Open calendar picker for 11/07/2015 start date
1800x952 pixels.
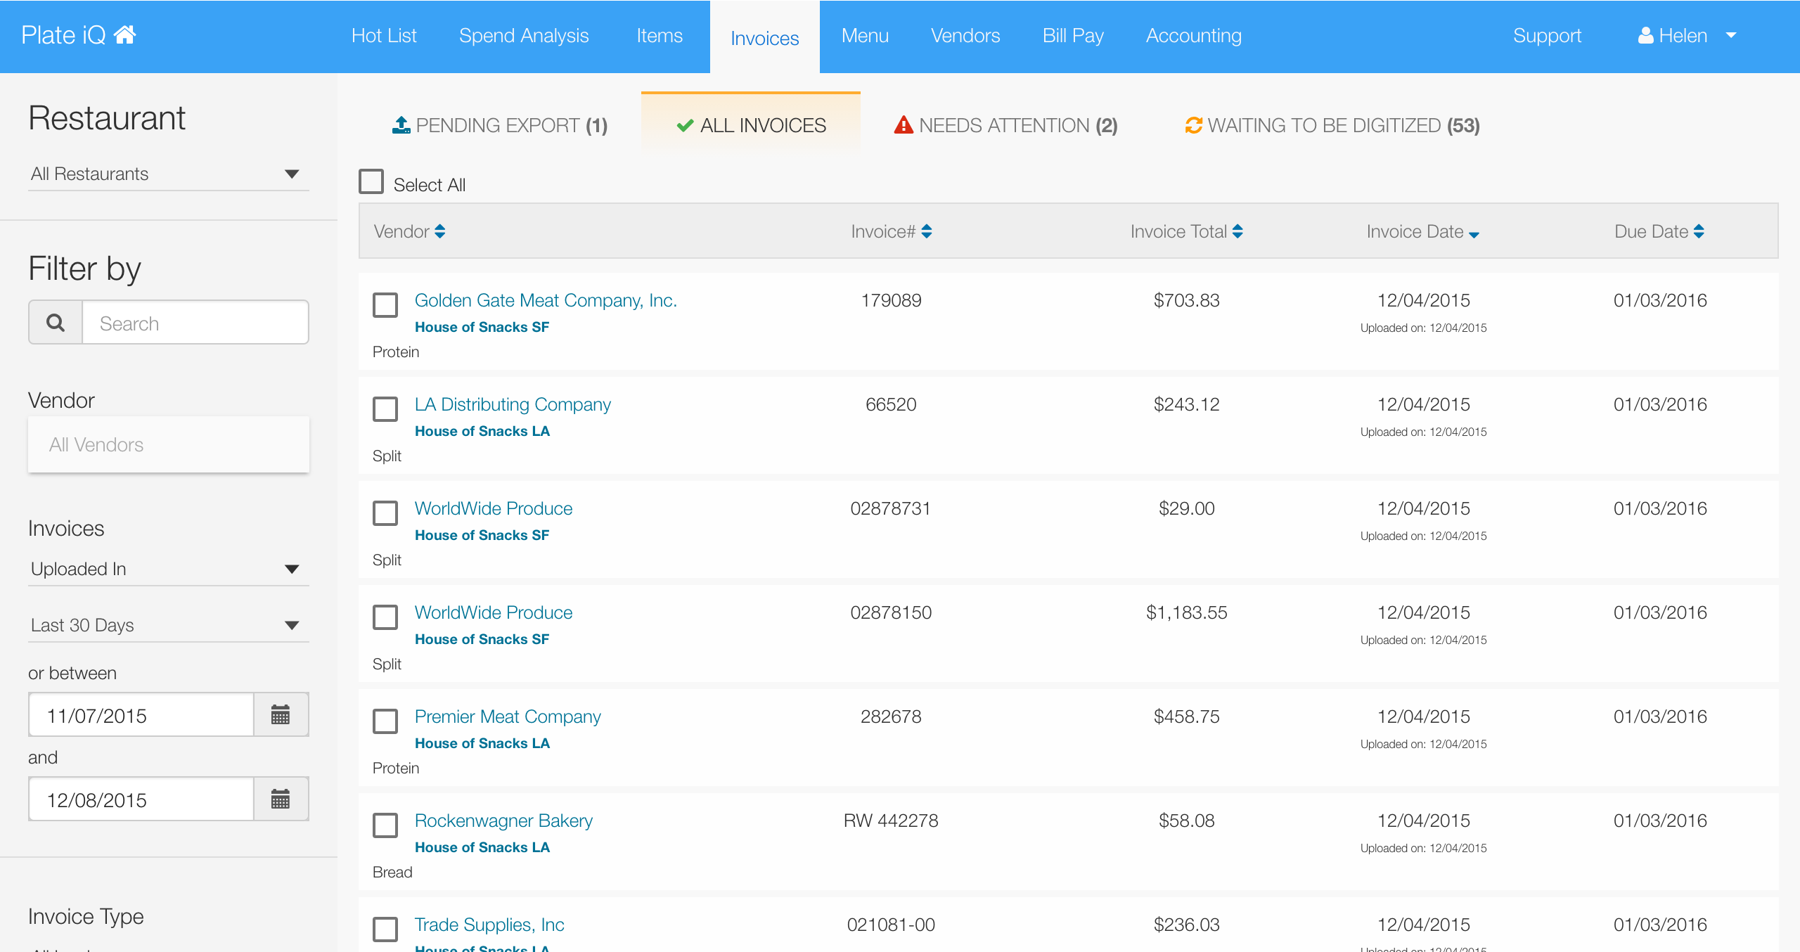pyautogui.click(x=281, y=715)
